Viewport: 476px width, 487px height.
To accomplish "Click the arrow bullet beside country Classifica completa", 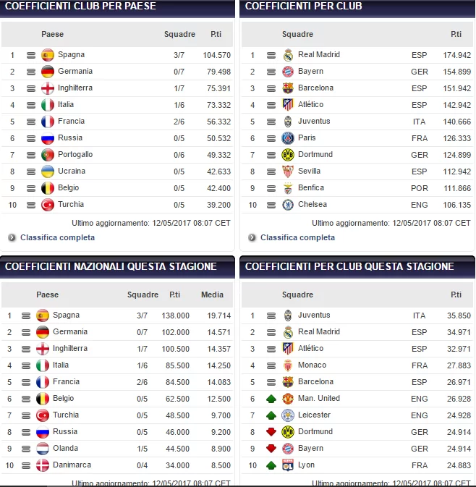I will [12, 237].
